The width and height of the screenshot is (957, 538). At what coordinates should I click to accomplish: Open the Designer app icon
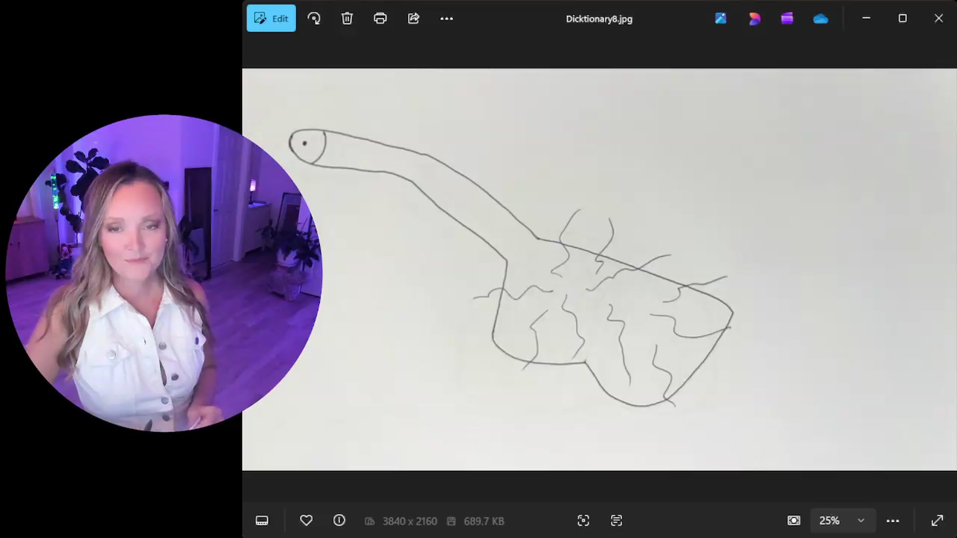(x=754, y=18)
